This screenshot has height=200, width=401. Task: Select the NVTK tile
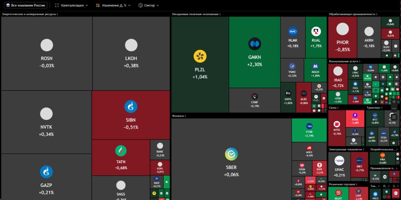click(46, 122)
